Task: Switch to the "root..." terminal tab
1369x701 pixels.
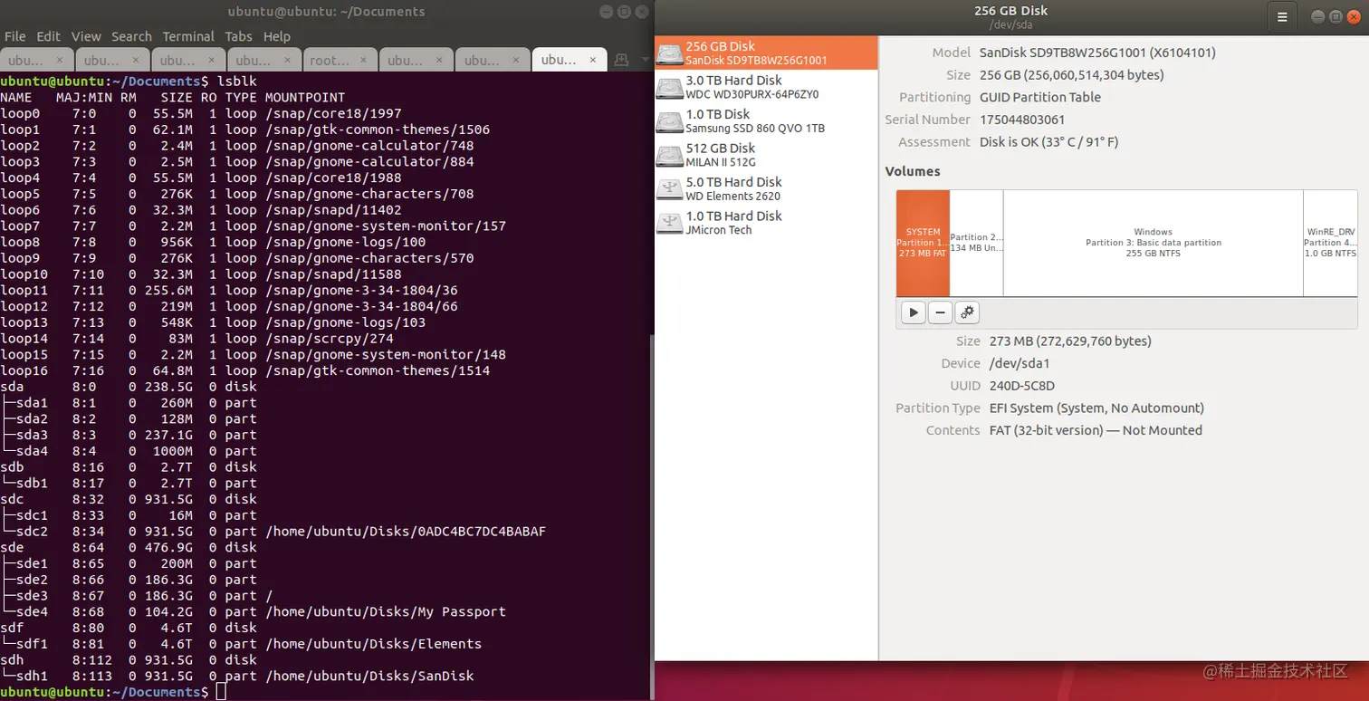Action: 340,60
